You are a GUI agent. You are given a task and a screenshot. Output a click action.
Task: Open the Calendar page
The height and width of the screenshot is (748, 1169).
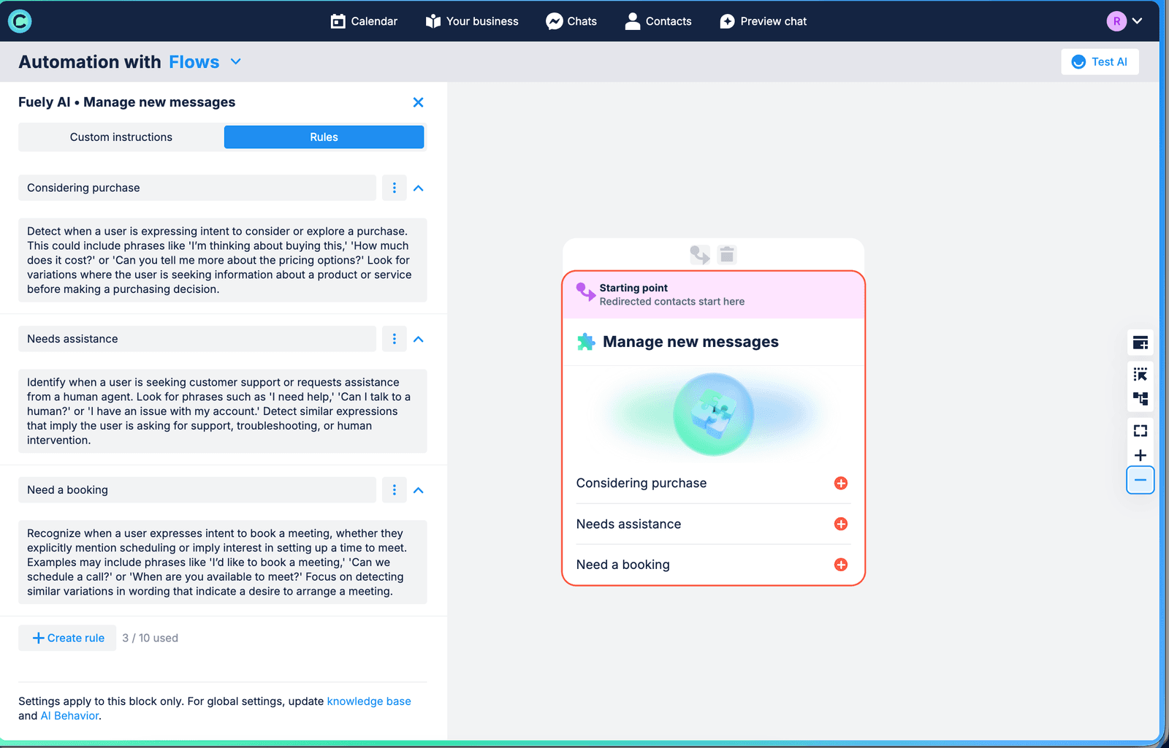364,21
